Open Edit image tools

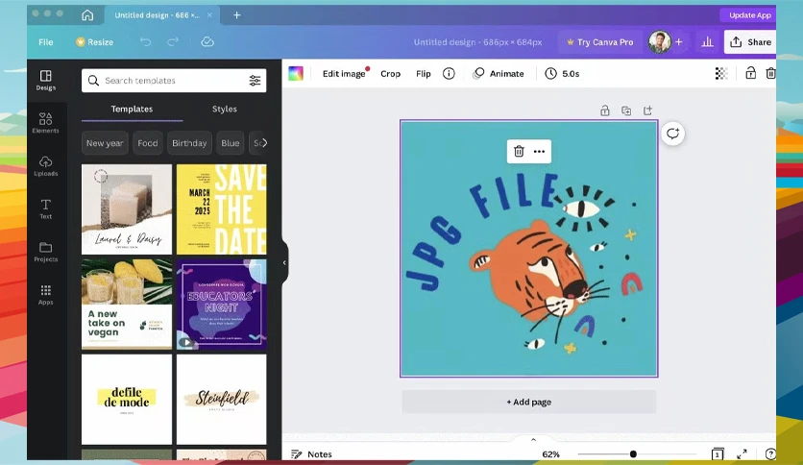point(344,74)
